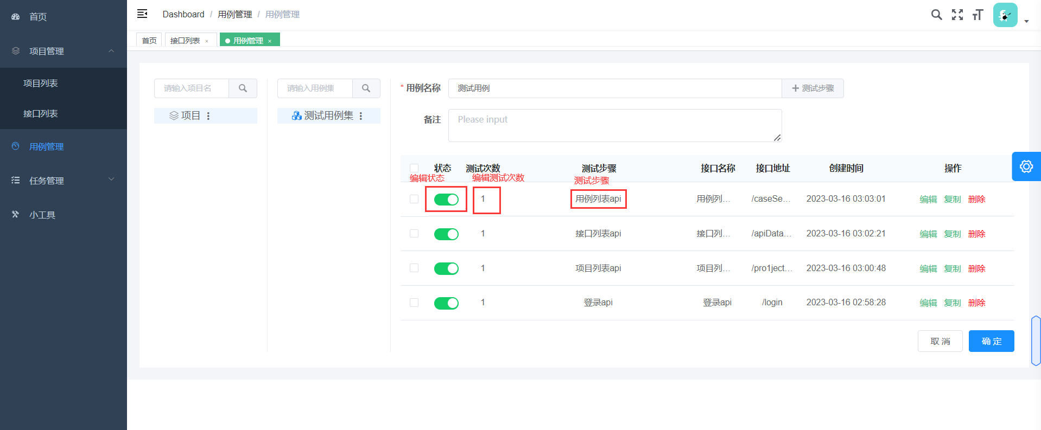The width and height of the screenshot is (1041, 430).
Task: Click the 用例列表api test step cell
Action: pos(598,199)
